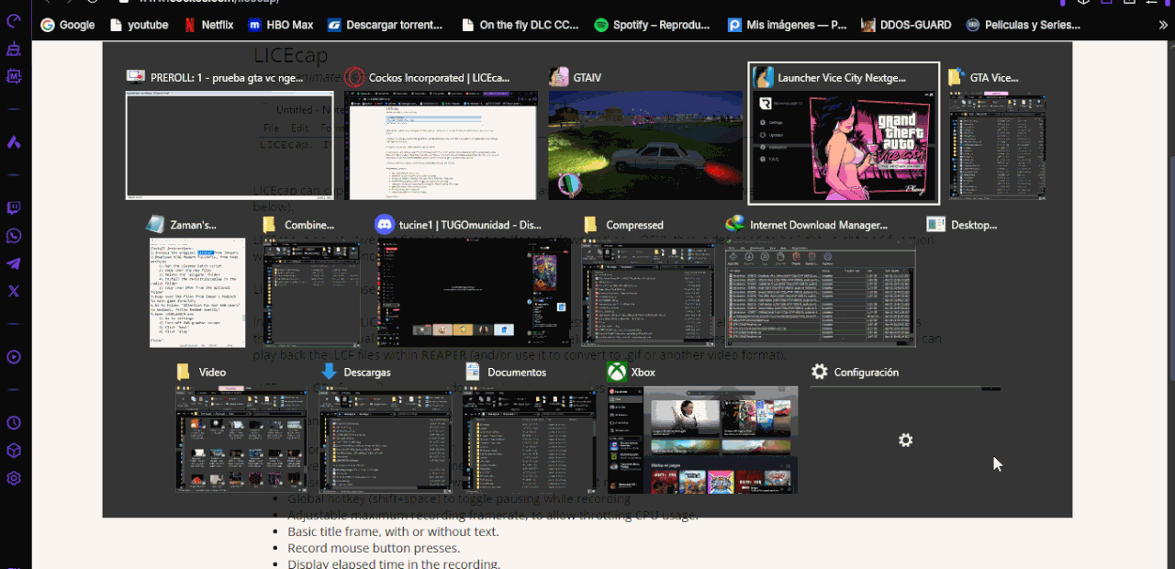Switch to Video folder window
This screenshot has width=1175, height=569.
click(x=242, y=429)
